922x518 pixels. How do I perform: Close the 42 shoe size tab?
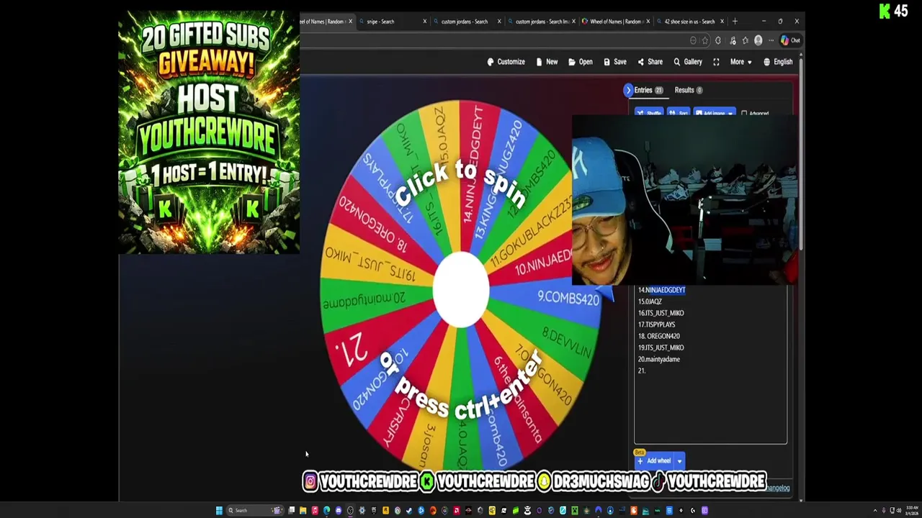click(x=722, y=22)
